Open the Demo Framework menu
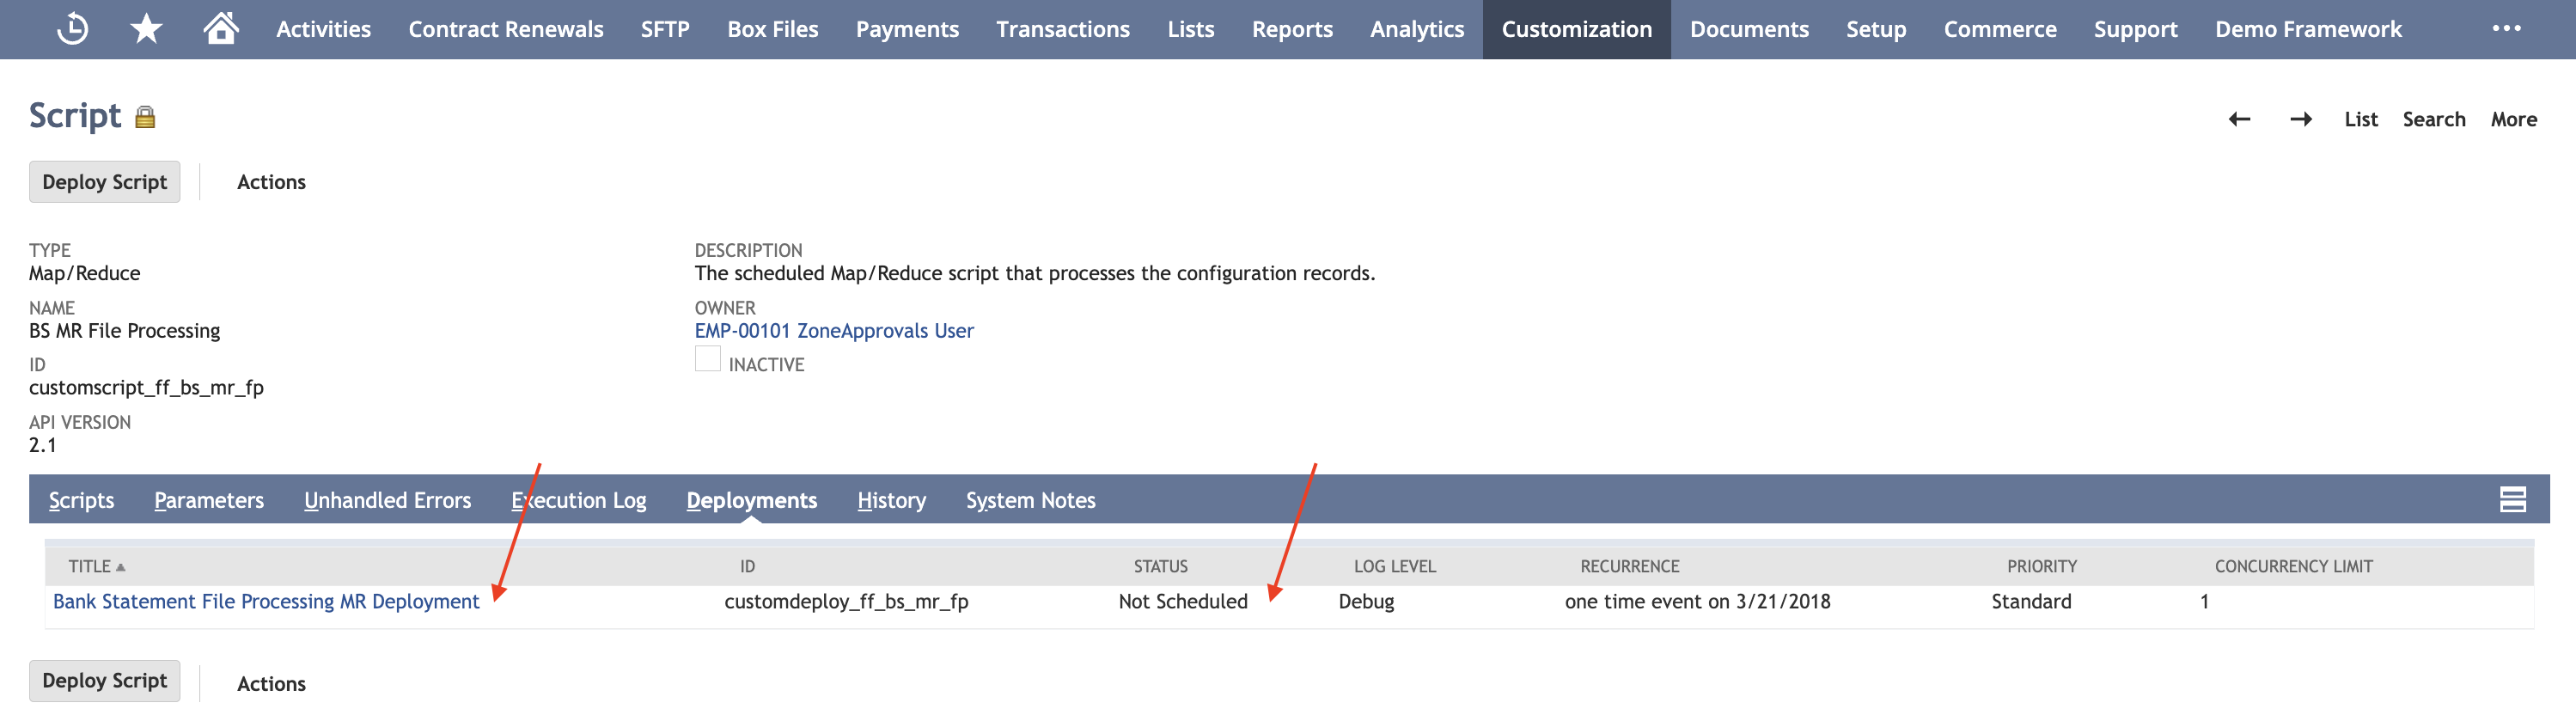Image resolution: width=2576 pixels, height=715 pixels. [2307, 29]
